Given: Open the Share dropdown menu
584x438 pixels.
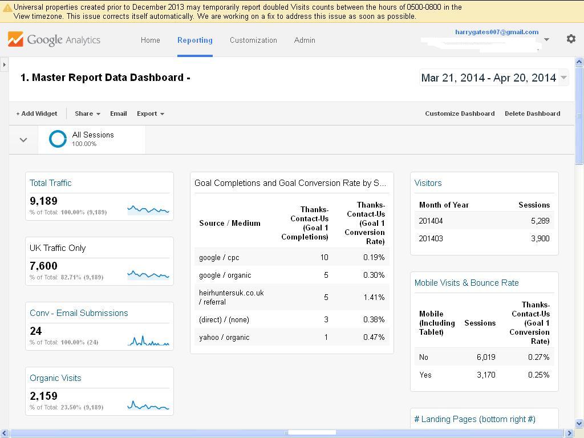Looking at the screenshot, I should pyautogui.click(x=87, y=113).
